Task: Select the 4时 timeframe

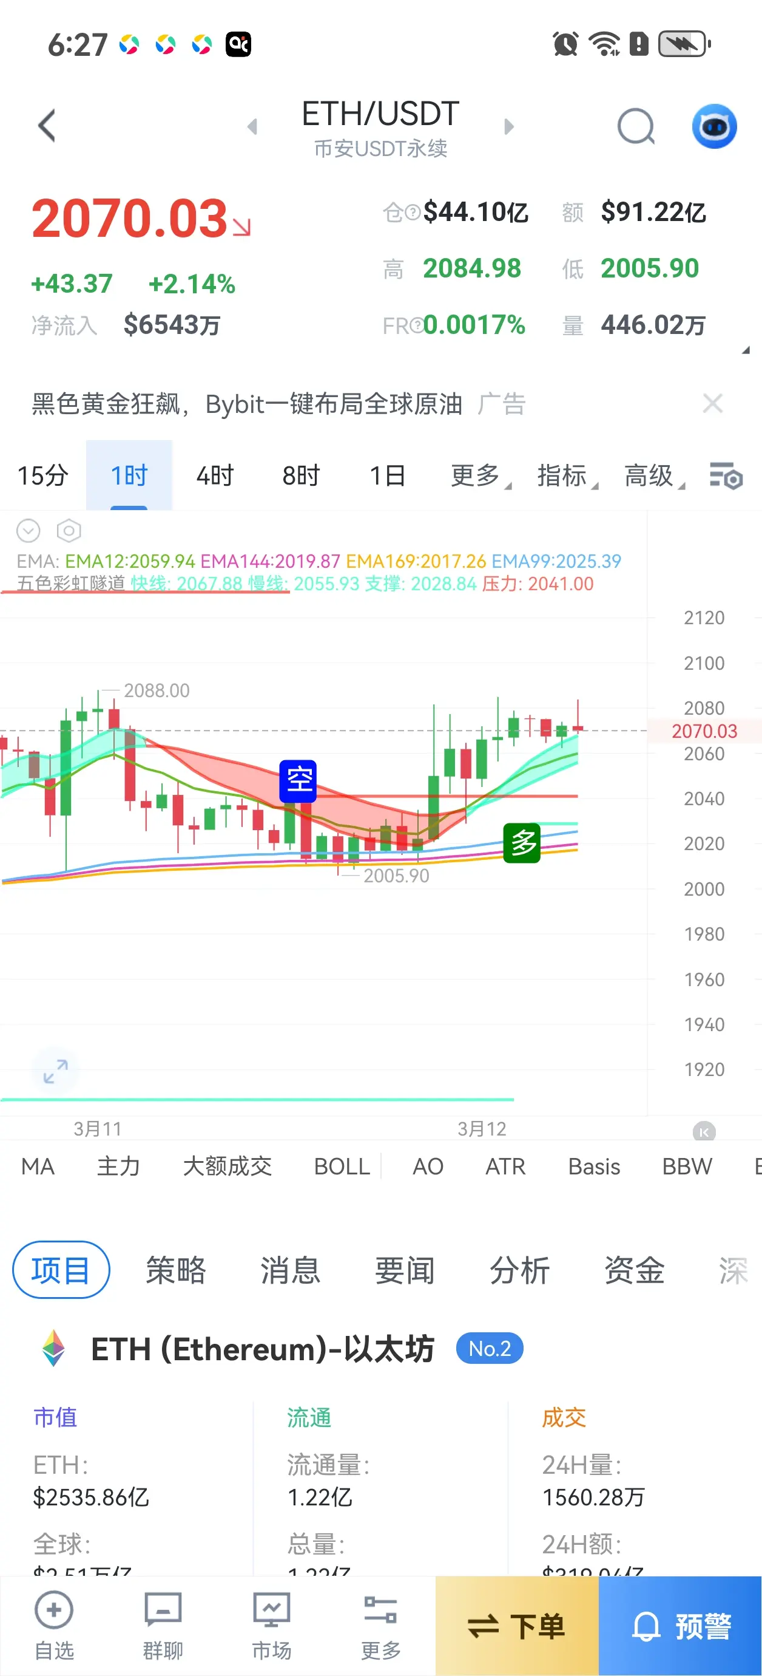Action: (215, 475)
